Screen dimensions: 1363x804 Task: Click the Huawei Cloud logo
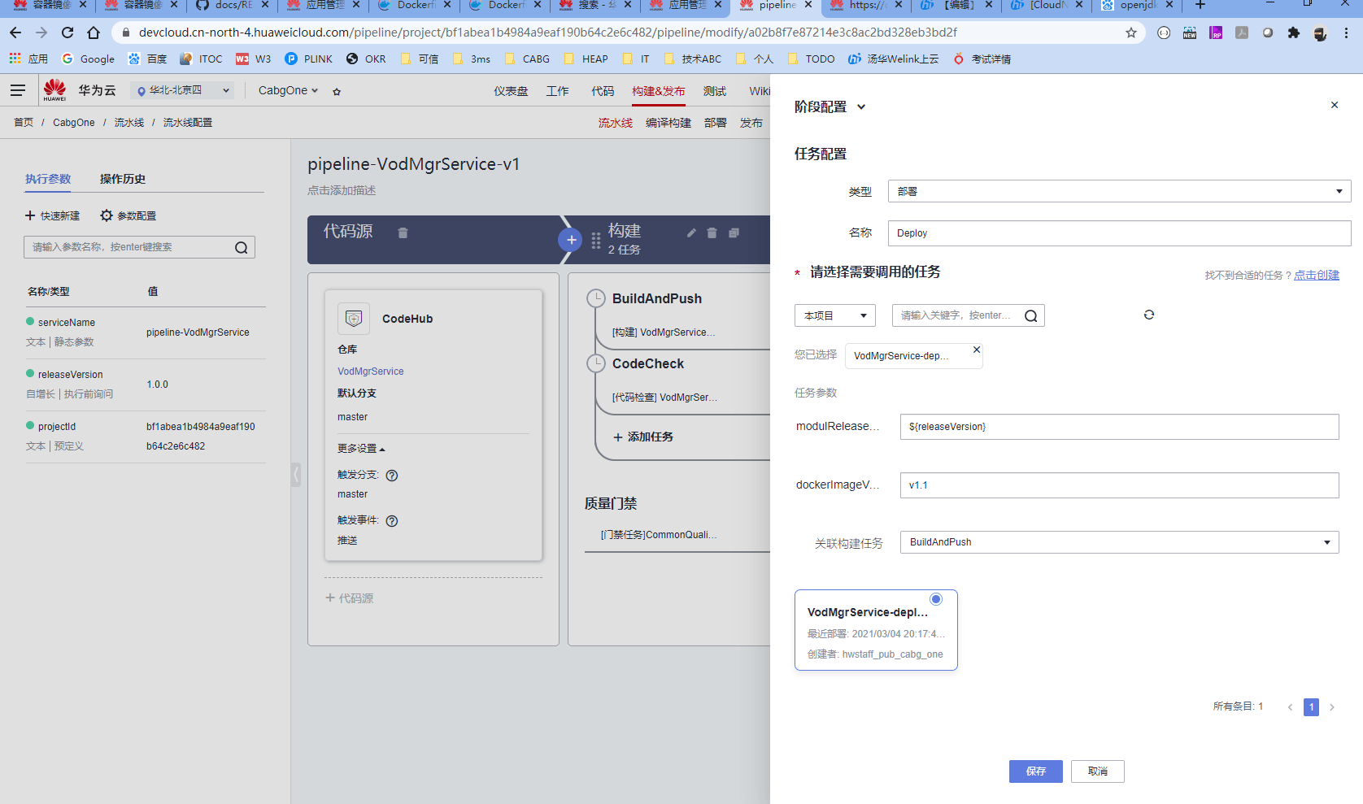pyautogui.click(x=54, y=89)
